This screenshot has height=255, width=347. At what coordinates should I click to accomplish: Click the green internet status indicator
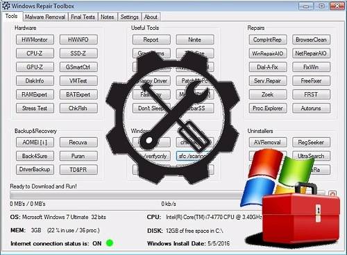110,243
